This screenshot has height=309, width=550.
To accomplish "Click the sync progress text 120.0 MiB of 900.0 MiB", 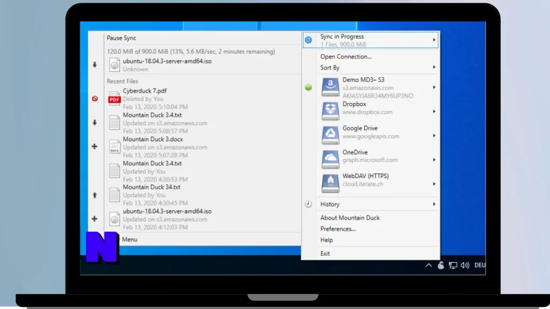I will (191, 51).
